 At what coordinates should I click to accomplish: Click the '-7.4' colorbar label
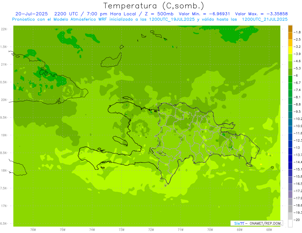tap(298, 90)
